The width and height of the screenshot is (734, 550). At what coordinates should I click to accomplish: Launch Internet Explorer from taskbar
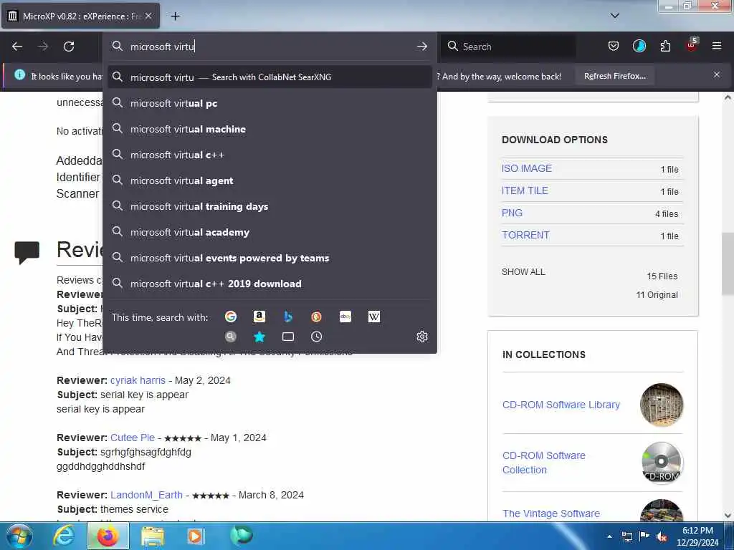(64, 536)
